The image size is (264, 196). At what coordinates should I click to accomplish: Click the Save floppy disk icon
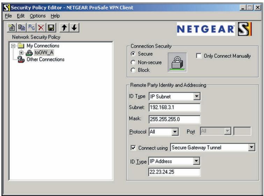51,28
